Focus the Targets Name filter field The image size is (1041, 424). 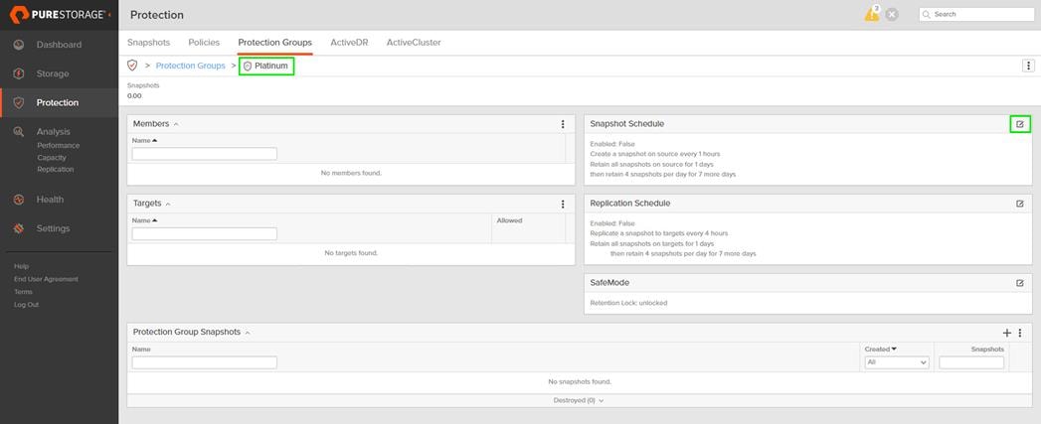tap(205, 234)
